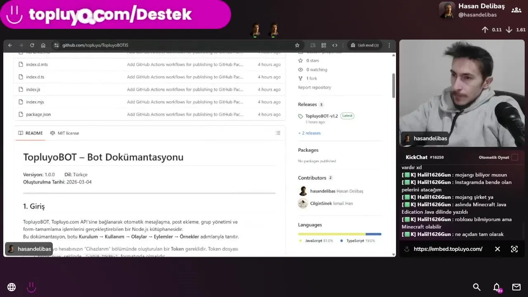Screen dimensions: 528x297
Task: Open the TopluyoBOT-v1.2 release
Action: (321, 116)
